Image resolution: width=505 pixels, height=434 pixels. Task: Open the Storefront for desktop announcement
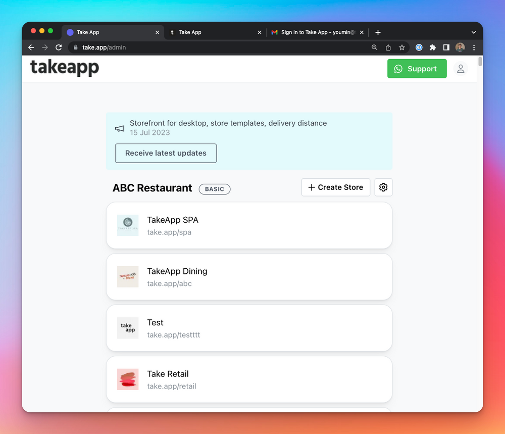pyautogui.click(x=228, y=123)
